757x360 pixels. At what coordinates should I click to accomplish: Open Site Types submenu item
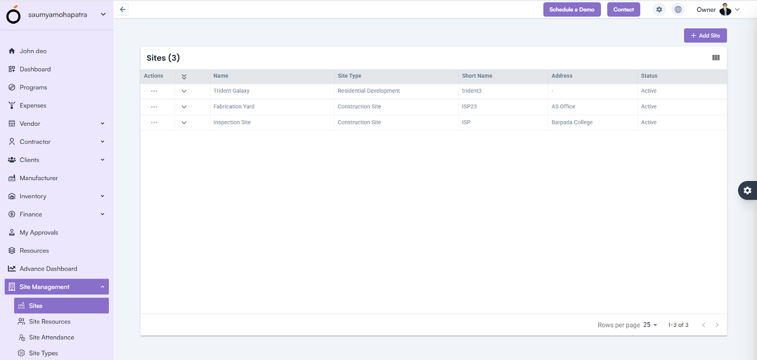[x=43, y=353]
